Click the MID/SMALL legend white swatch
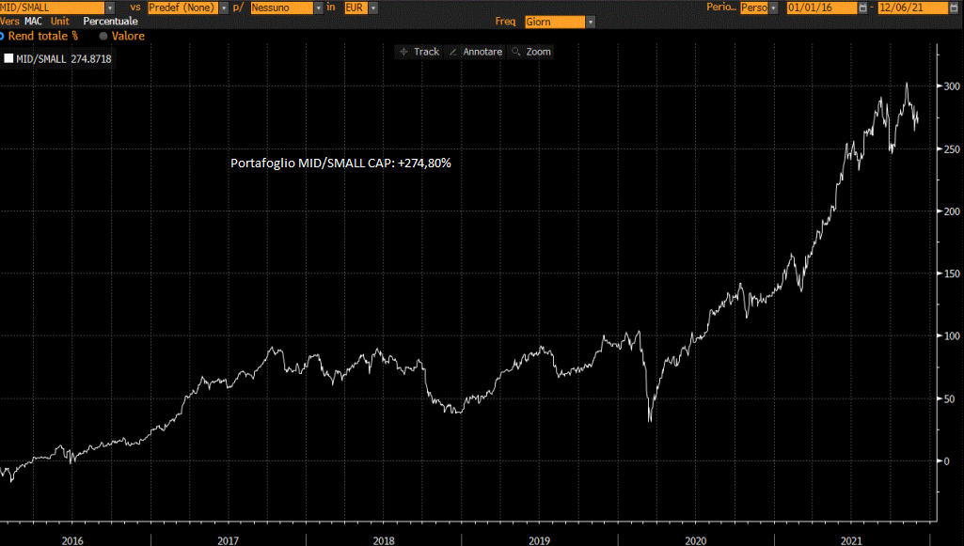The height and width of the screenshot is (546, 964). 9,58
